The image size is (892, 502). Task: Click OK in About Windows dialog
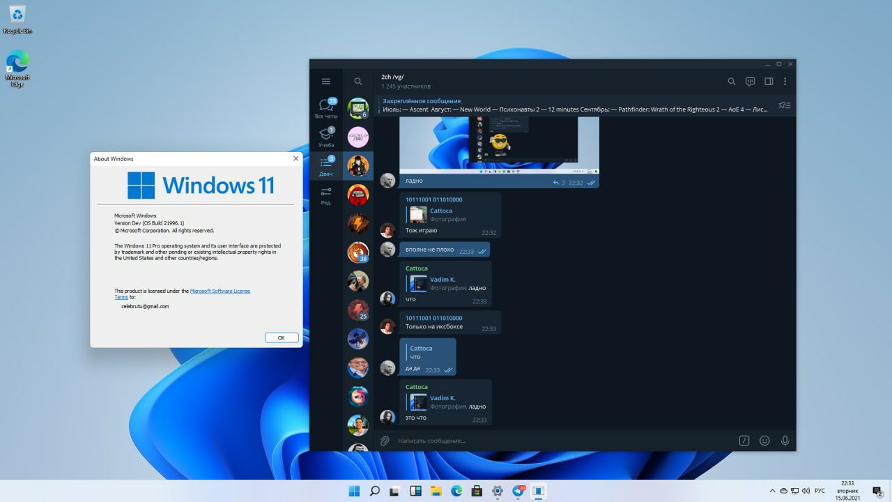coord(282,337)
